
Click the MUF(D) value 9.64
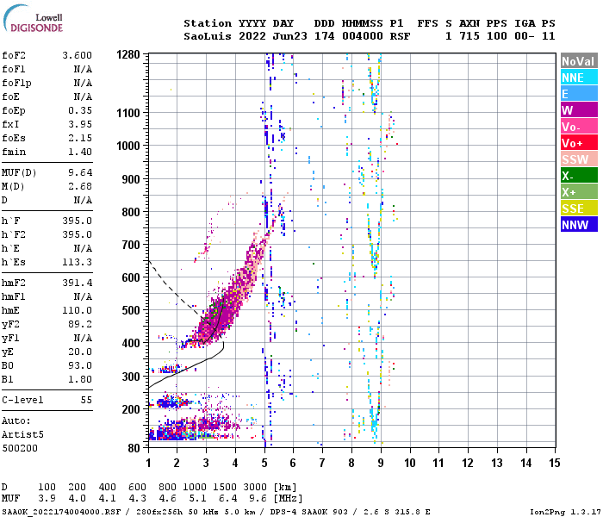point(80,172)
